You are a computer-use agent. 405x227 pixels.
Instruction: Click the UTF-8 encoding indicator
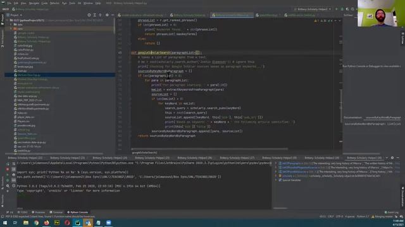tap(339, 217)
